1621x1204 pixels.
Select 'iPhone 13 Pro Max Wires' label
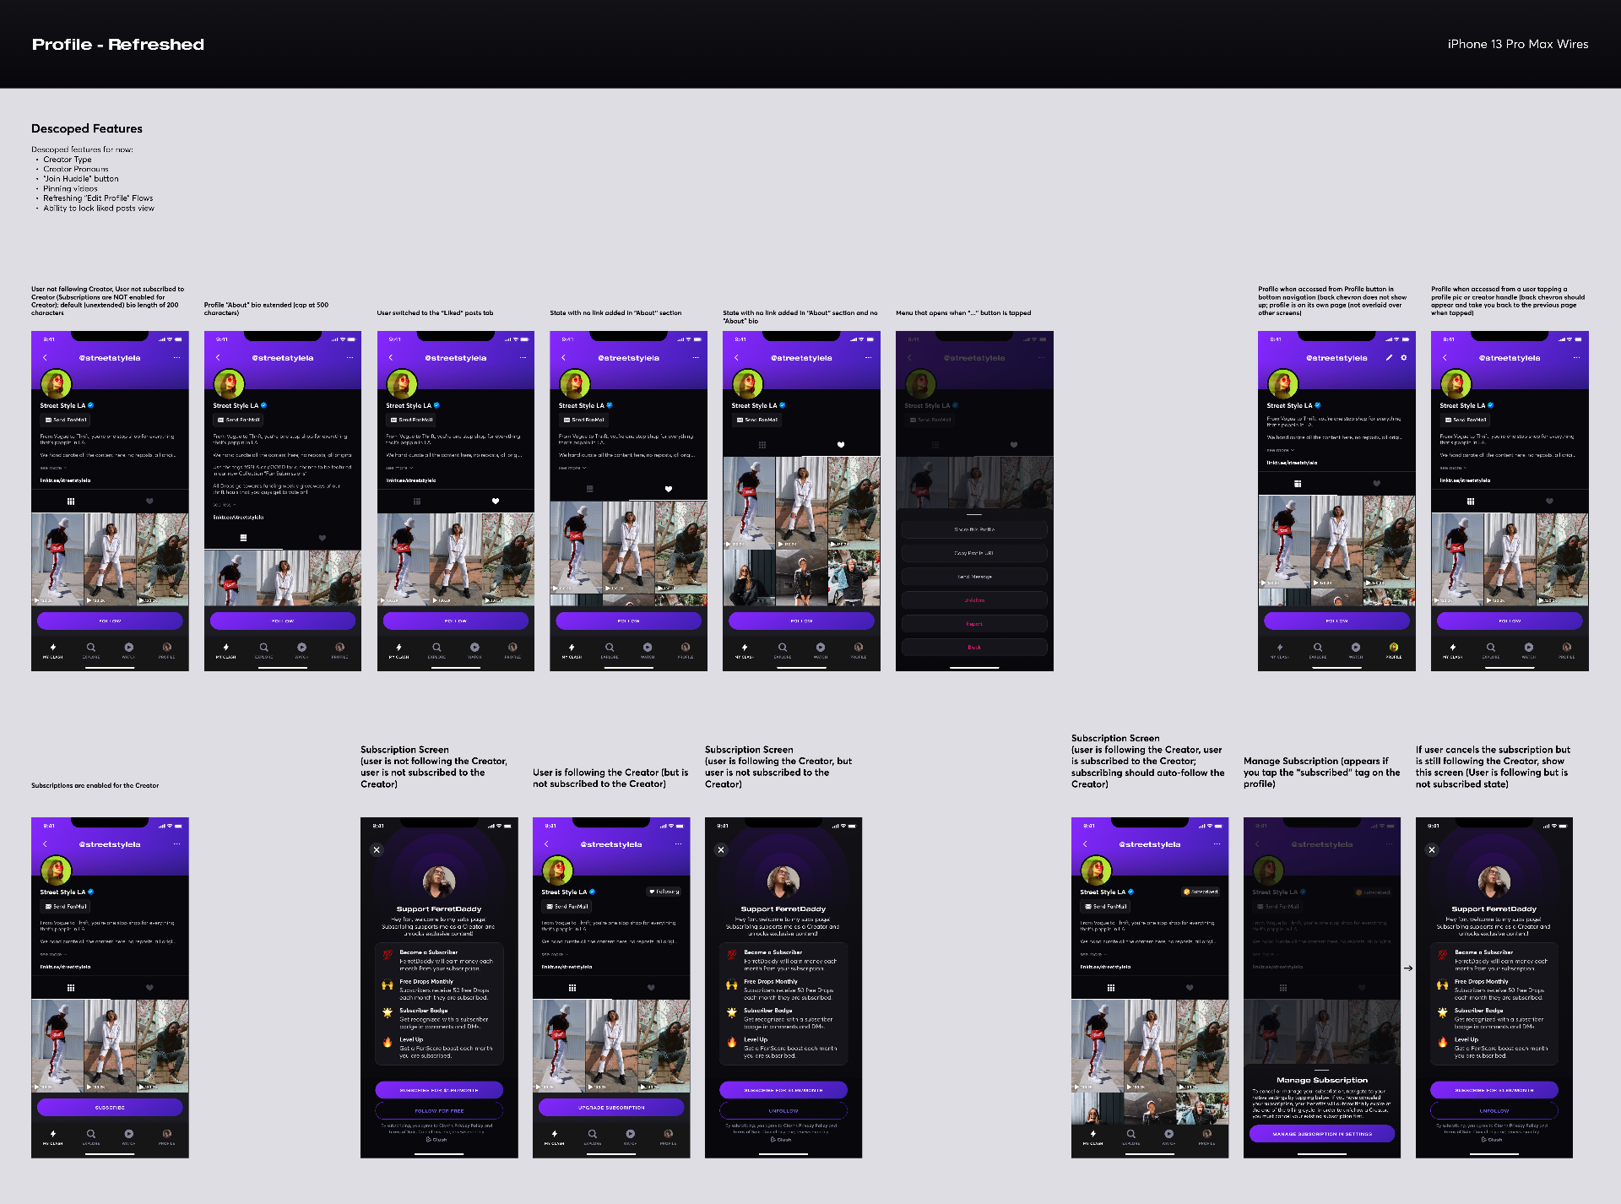[1518, 44]
